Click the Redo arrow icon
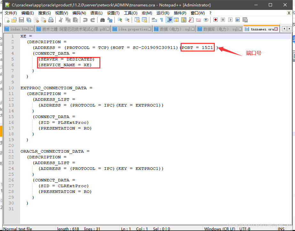295x231 pixels. [93, 20]
